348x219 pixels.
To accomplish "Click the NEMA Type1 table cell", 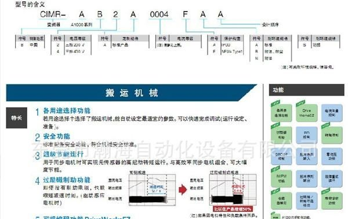I will [x=232, y=52].
